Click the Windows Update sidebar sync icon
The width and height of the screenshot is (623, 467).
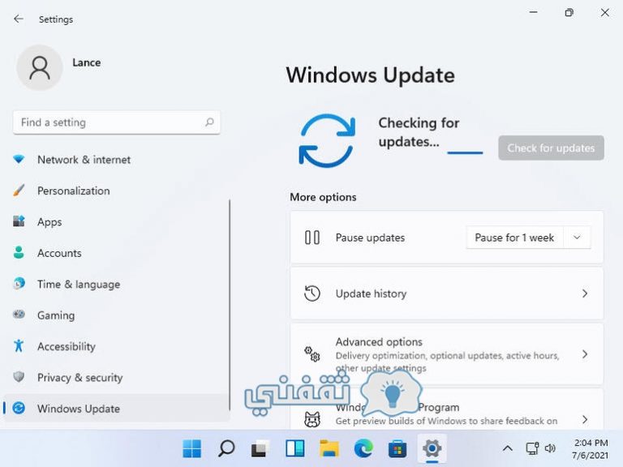pos(19,408)
